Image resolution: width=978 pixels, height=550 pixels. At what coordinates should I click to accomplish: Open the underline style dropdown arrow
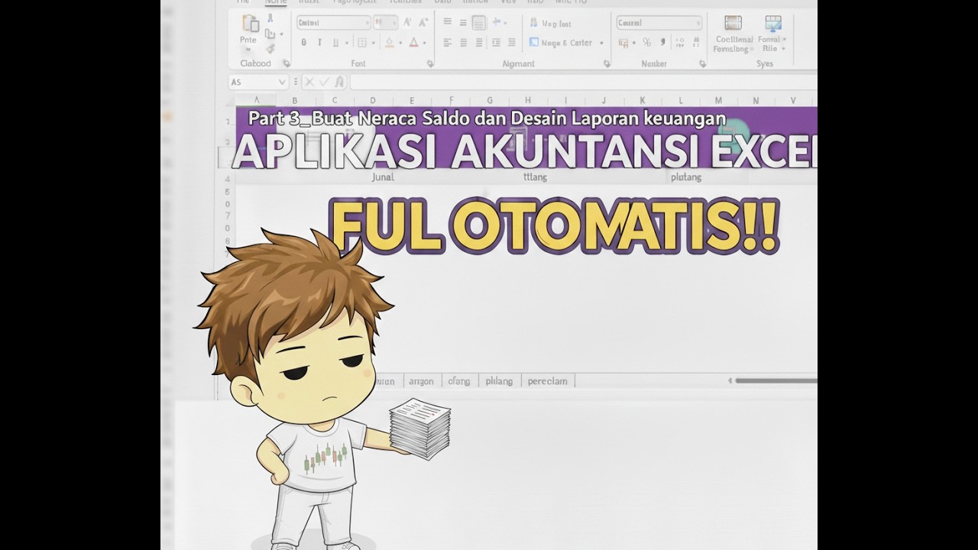tap(347, 43)
